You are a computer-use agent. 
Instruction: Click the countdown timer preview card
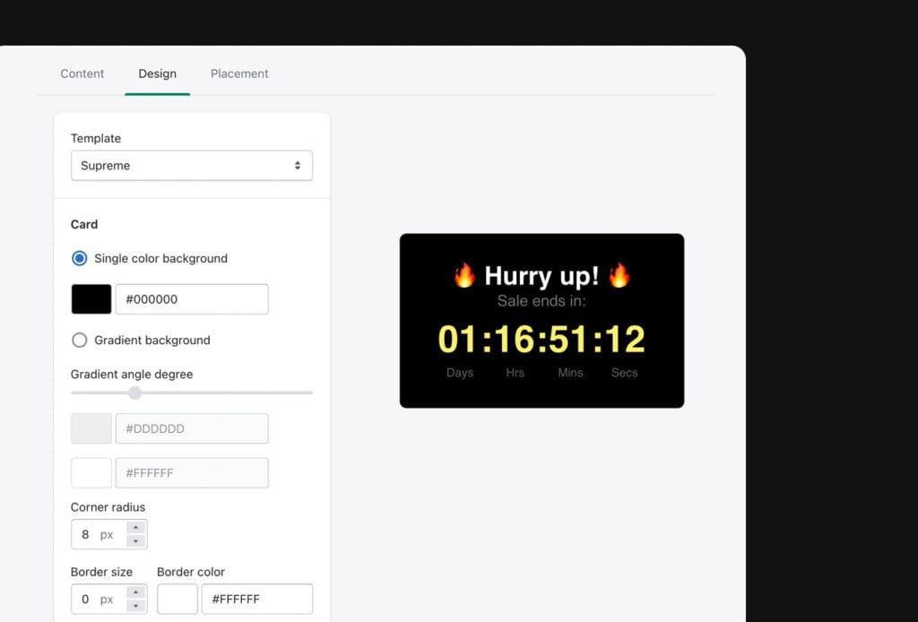point(541,321)
